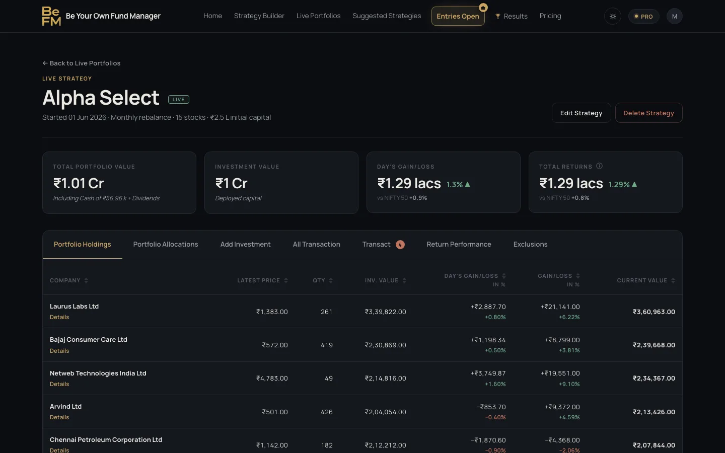Click the Entries Open button
725x453 pixels.
[x=458, y=16]
